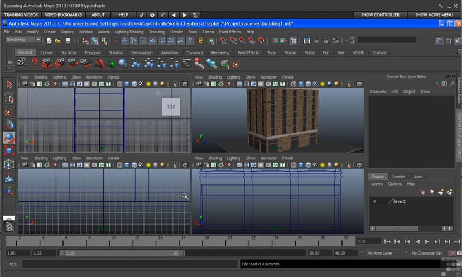The width and height of the screenshot is (462, 277).
Task: Open the Lighting/Shading menu
Action: 129,32
